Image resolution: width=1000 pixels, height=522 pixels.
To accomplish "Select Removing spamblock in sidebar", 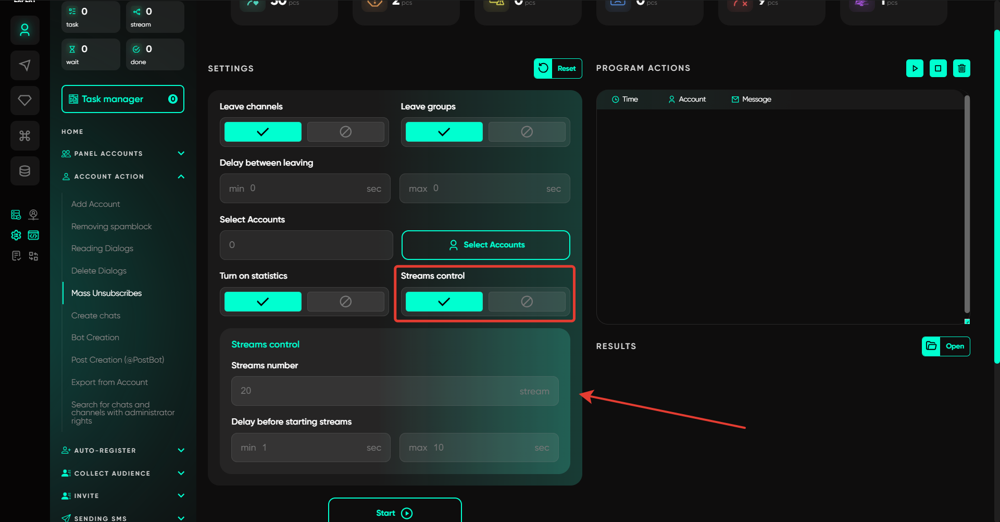I will tap(111, 227).
